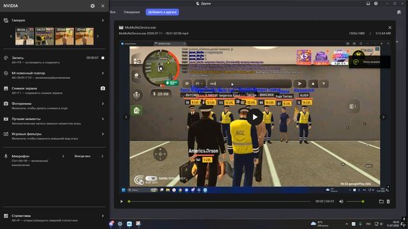Click the Микрофон microphone icon
Screen dimensions: 408x229
click(x=6, y=156)
